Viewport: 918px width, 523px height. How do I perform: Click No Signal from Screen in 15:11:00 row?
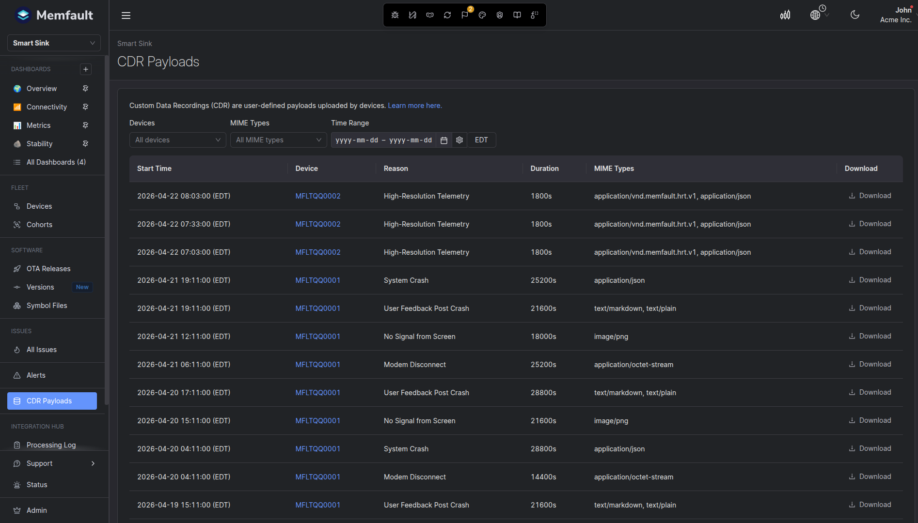[420, 421]
